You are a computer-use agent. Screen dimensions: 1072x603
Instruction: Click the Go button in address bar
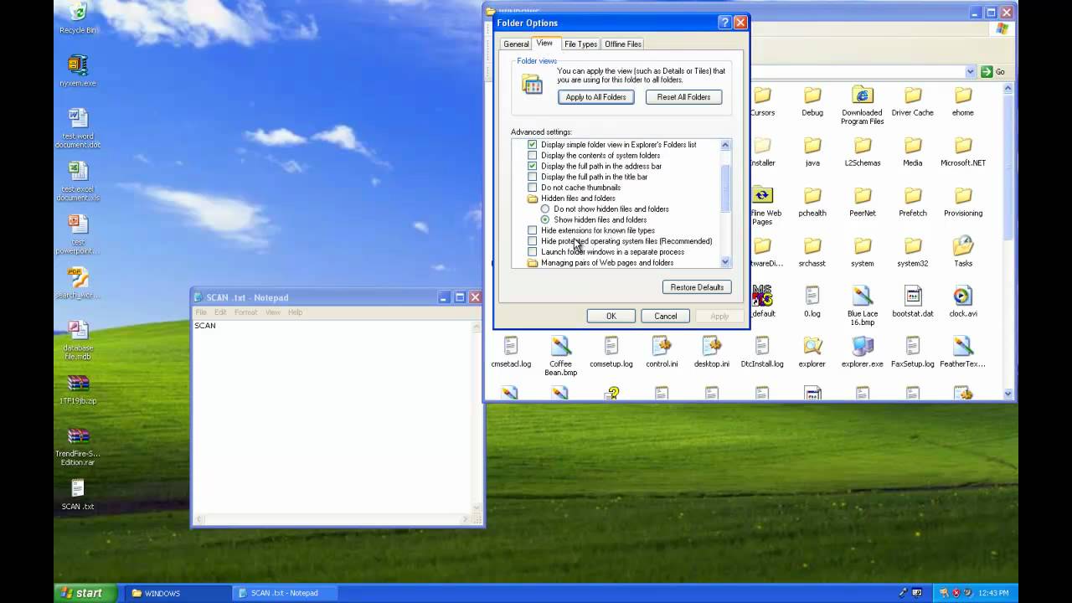point(993,72)
